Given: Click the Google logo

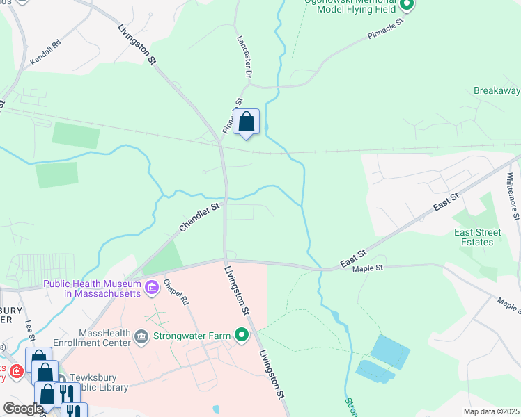Looking at the screenshot, I should click(x=22, y=409).
